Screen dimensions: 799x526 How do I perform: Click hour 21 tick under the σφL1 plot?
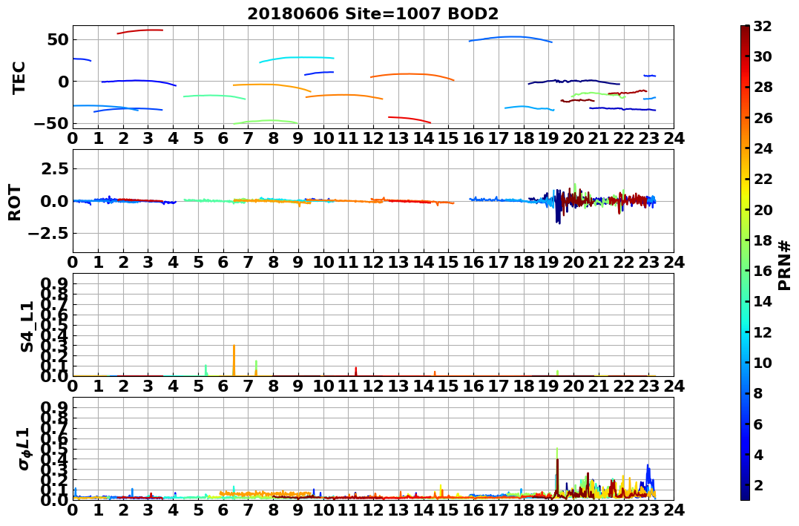pyautogui.click(x=598, y=510)
